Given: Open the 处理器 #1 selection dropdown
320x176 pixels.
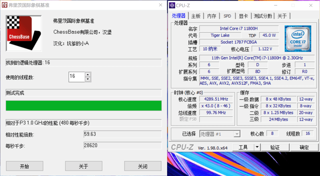Looking at the screenshot, I should [220, 134].
